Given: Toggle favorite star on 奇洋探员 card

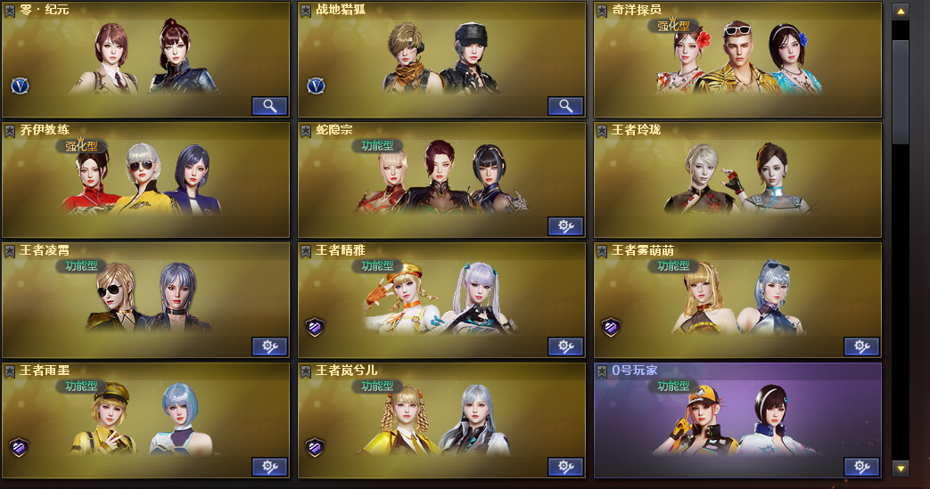Looking at the screenshot, I should tap(601, 11).
